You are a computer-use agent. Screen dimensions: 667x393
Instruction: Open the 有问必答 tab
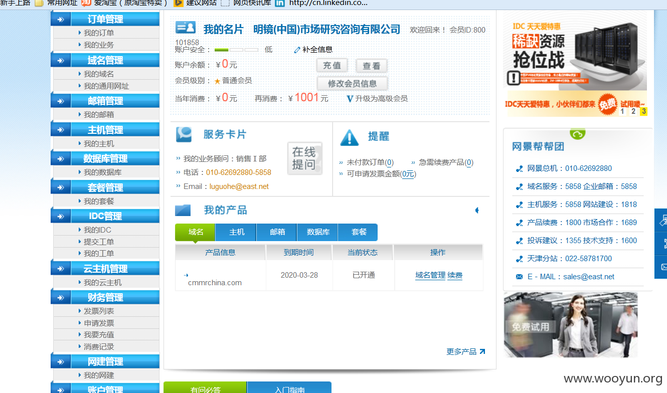click(x=205, y=387)
